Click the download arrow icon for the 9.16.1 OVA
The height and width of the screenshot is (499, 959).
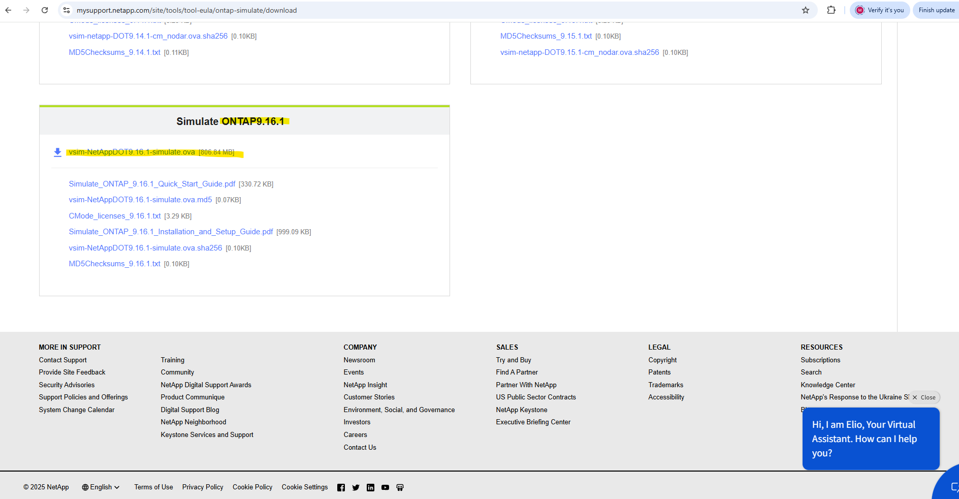coord(57,152)
